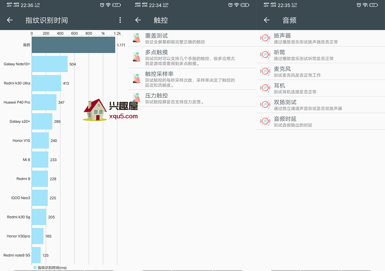Go back from the 指纹识别时间 screen

(x=10, y=20)
